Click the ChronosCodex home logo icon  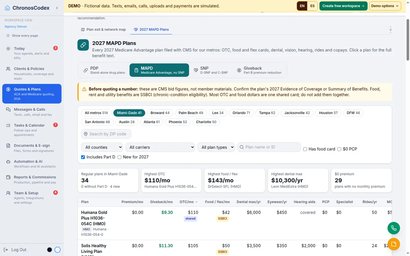coord(7,8)
